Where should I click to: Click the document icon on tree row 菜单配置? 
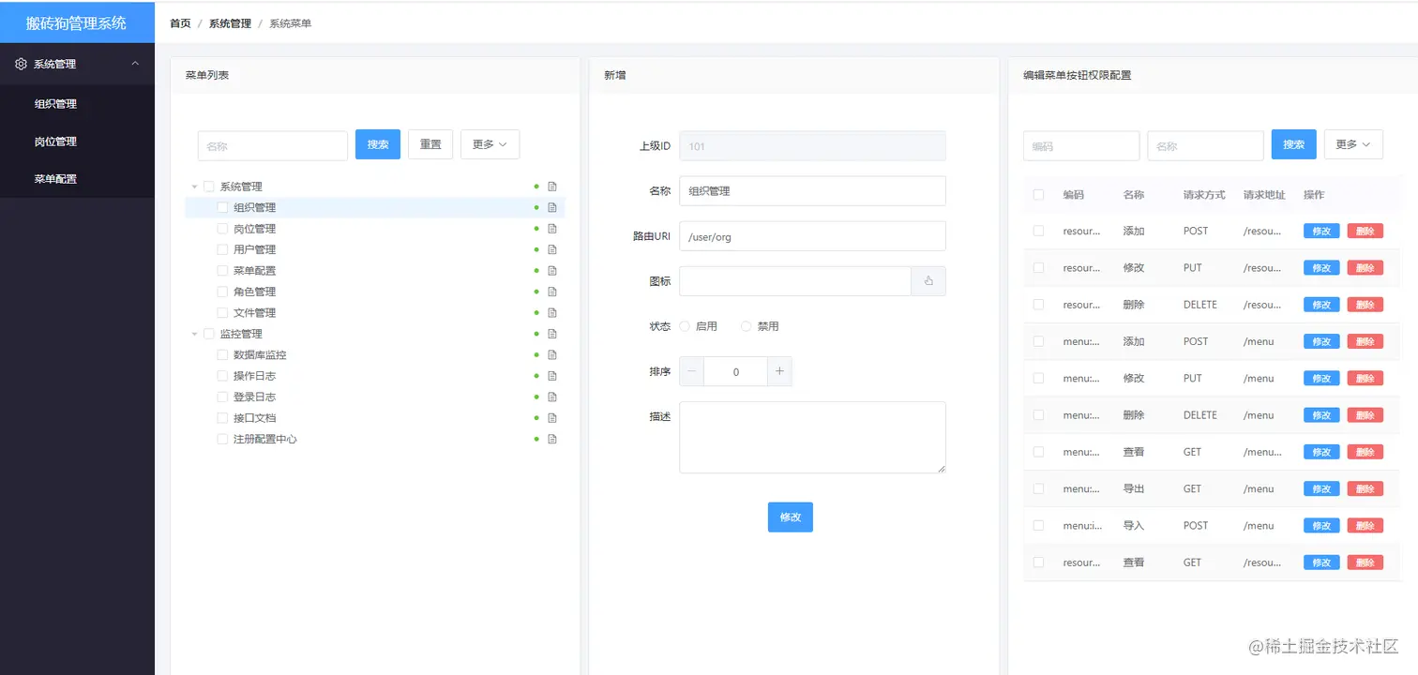[552, 271]
